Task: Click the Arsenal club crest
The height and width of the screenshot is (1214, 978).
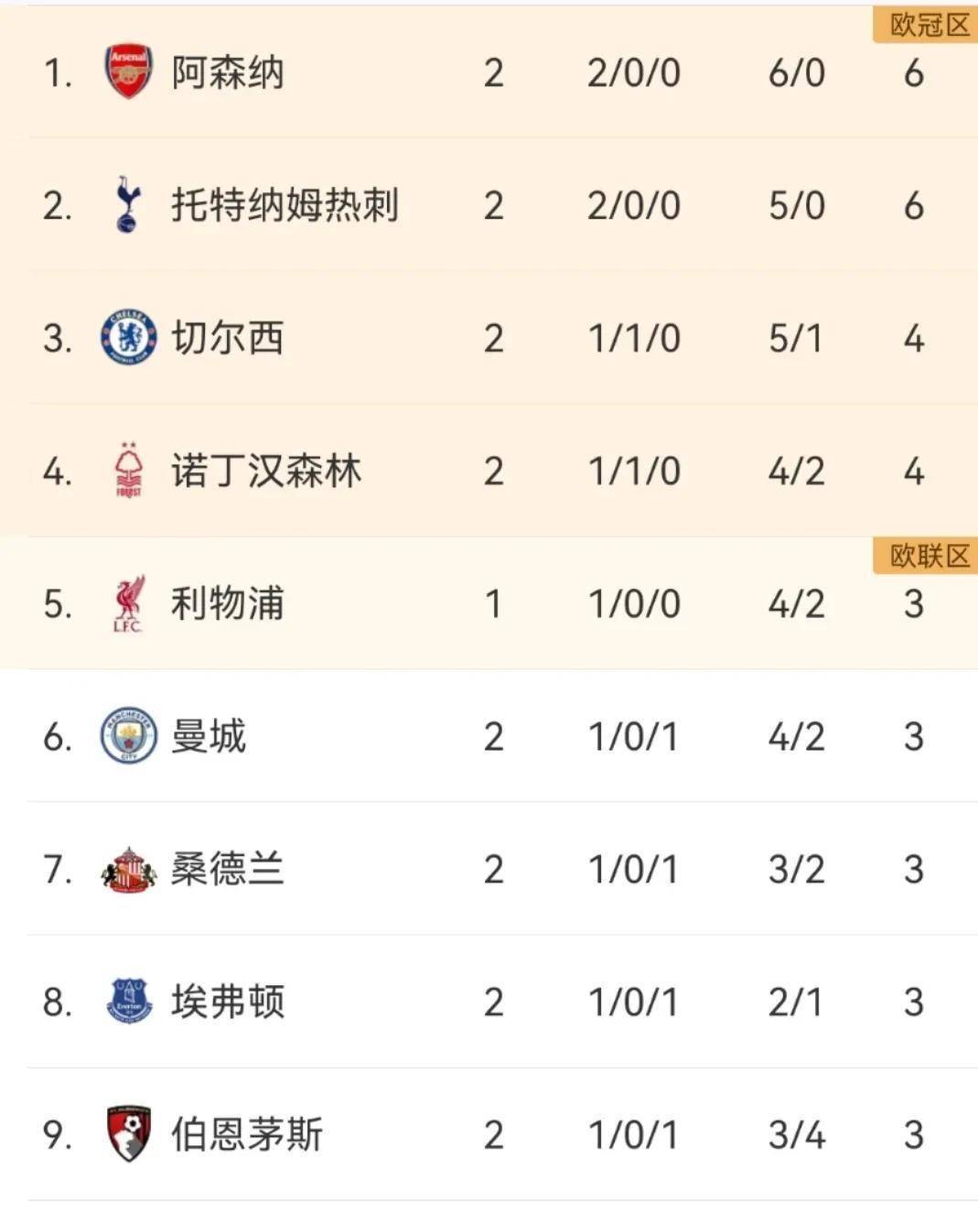Action: pyautogui.click(x=128, y=71)
